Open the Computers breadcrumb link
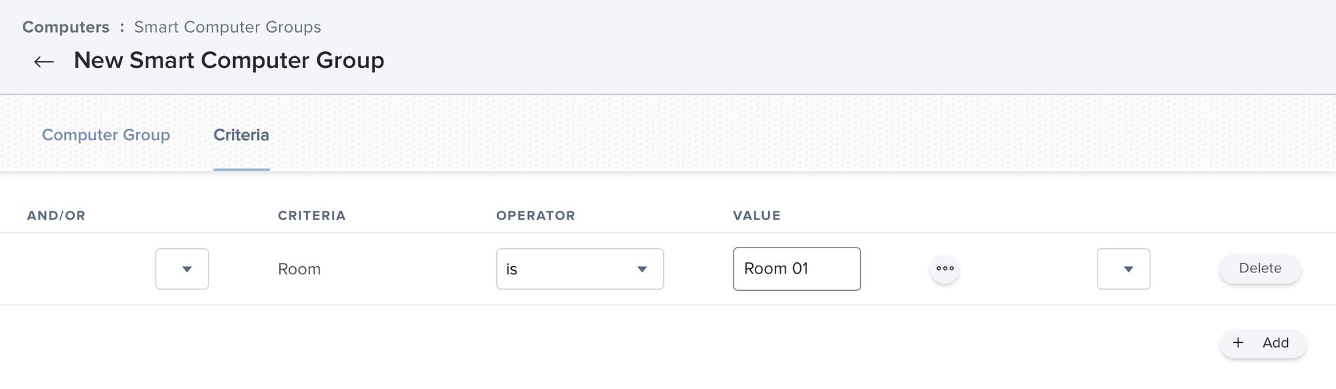 coord(65,27)
